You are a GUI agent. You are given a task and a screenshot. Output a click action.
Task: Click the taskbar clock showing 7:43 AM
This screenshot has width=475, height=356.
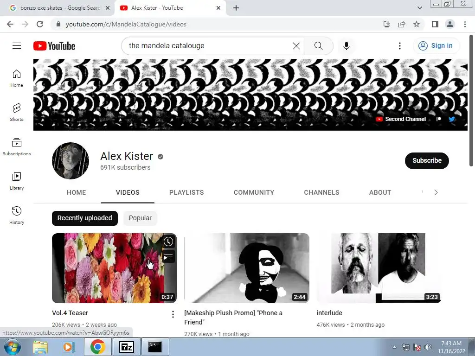click(x=451, y=347)
